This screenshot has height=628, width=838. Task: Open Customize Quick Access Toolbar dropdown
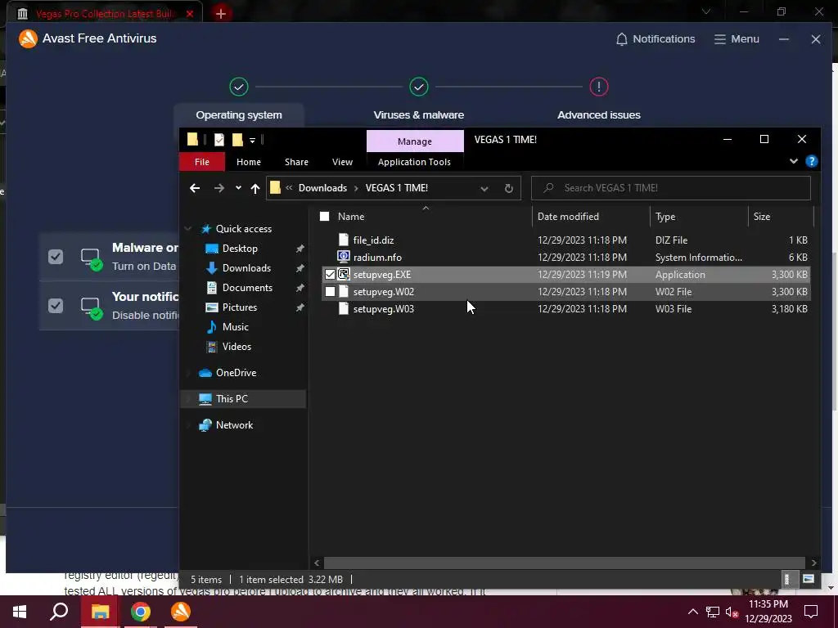point(252,141)
